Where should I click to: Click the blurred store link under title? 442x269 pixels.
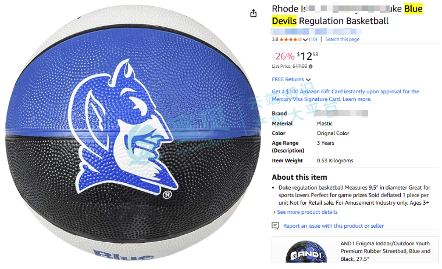click(316, 31)
